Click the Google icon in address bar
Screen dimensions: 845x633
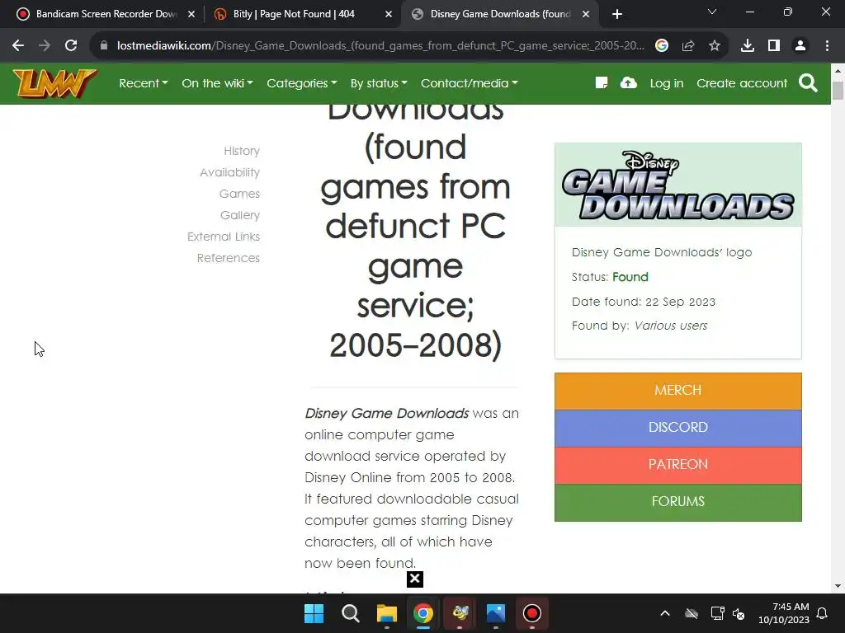tap(662, 46)
